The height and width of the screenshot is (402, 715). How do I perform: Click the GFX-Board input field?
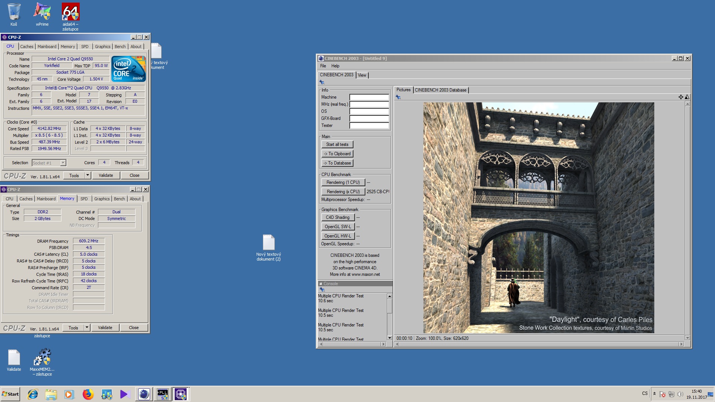coord(369,118)
